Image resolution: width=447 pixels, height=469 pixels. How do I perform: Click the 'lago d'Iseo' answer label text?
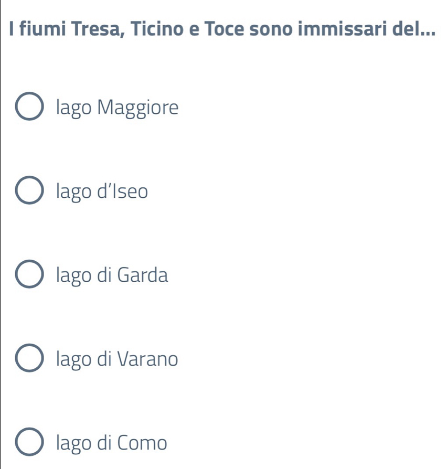[102, 192]
